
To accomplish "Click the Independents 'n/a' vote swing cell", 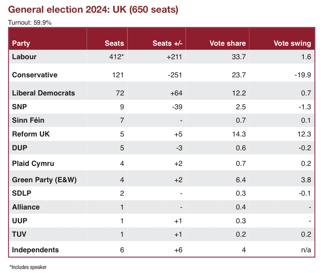I will (305, 250).
